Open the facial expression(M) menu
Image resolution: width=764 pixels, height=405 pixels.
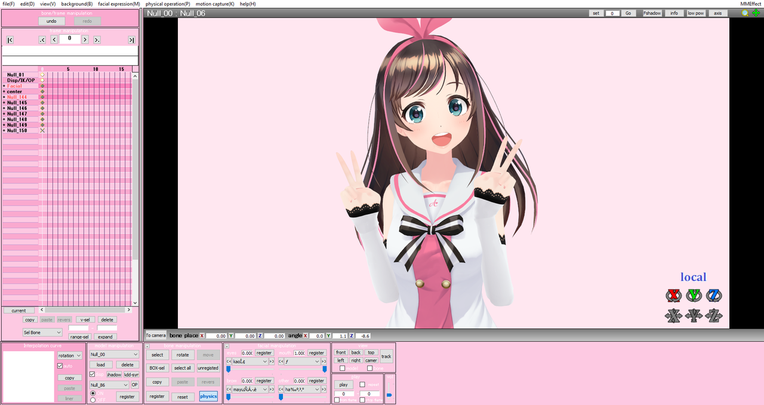pos(119,4)
